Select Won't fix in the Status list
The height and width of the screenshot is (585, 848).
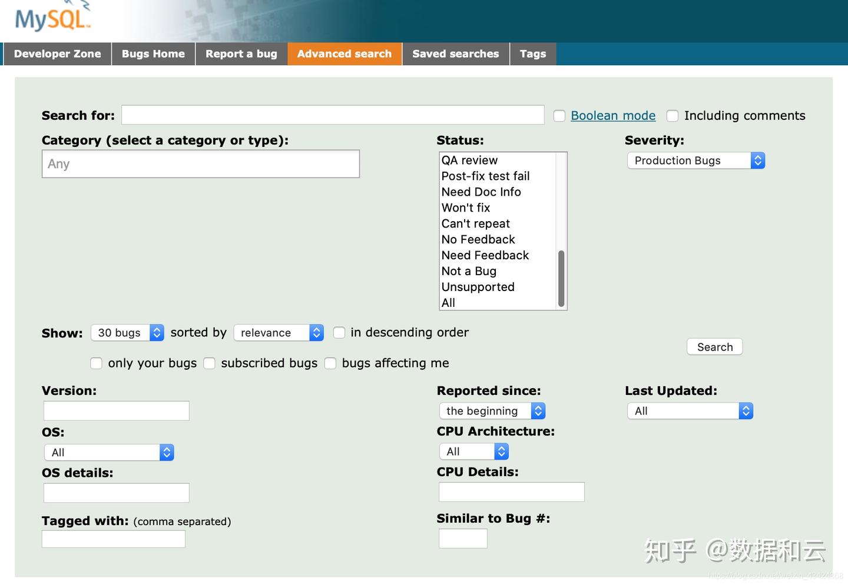coord(465,208)
